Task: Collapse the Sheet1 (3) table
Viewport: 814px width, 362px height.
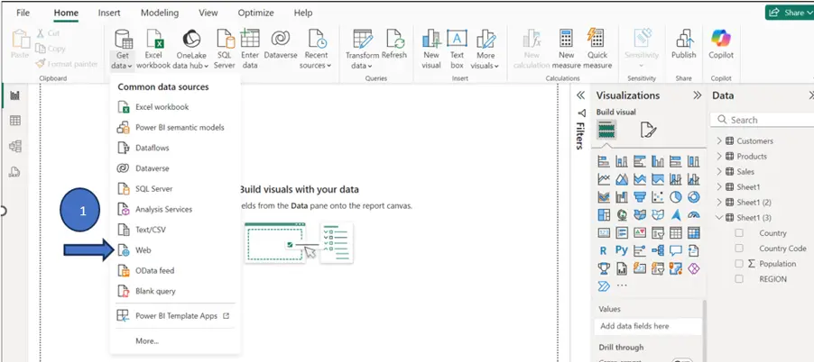Action: pos(719,218)
